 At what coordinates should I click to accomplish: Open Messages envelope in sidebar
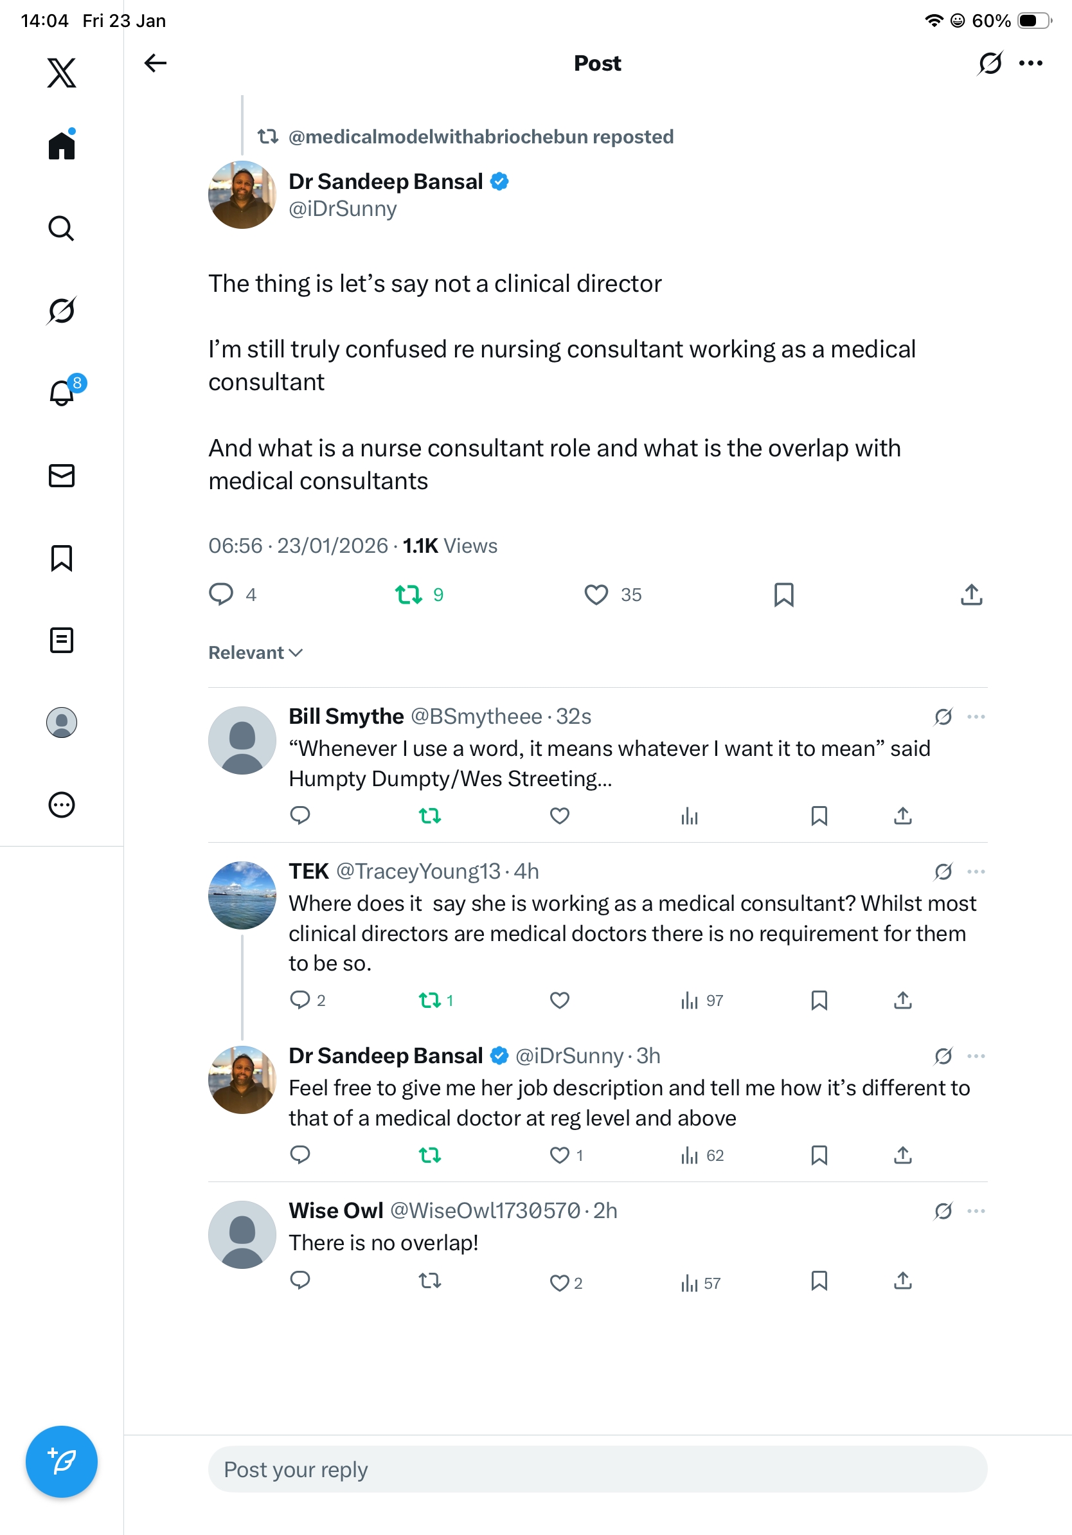coord(62,475)
